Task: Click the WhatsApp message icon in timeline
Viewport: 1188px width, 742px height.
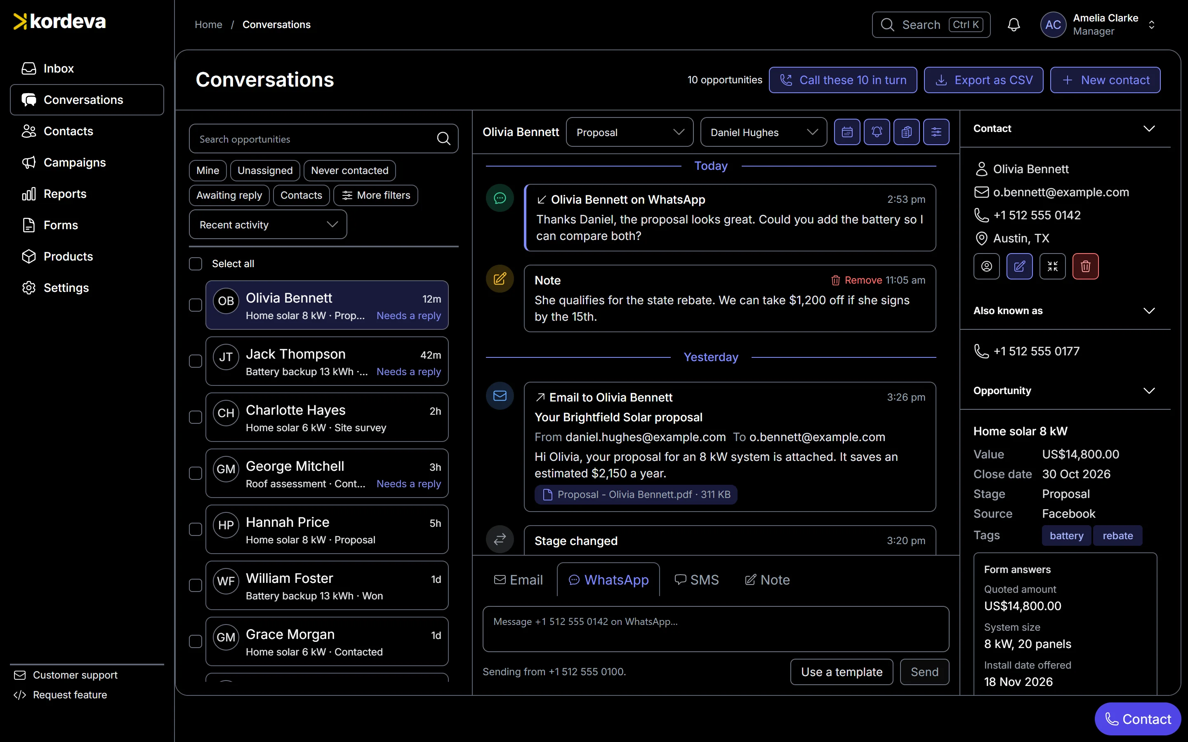Action: (x=500, y=198)
